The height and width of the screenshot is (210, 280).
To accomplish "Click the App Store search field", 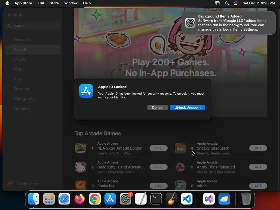I will coord(33,26).
